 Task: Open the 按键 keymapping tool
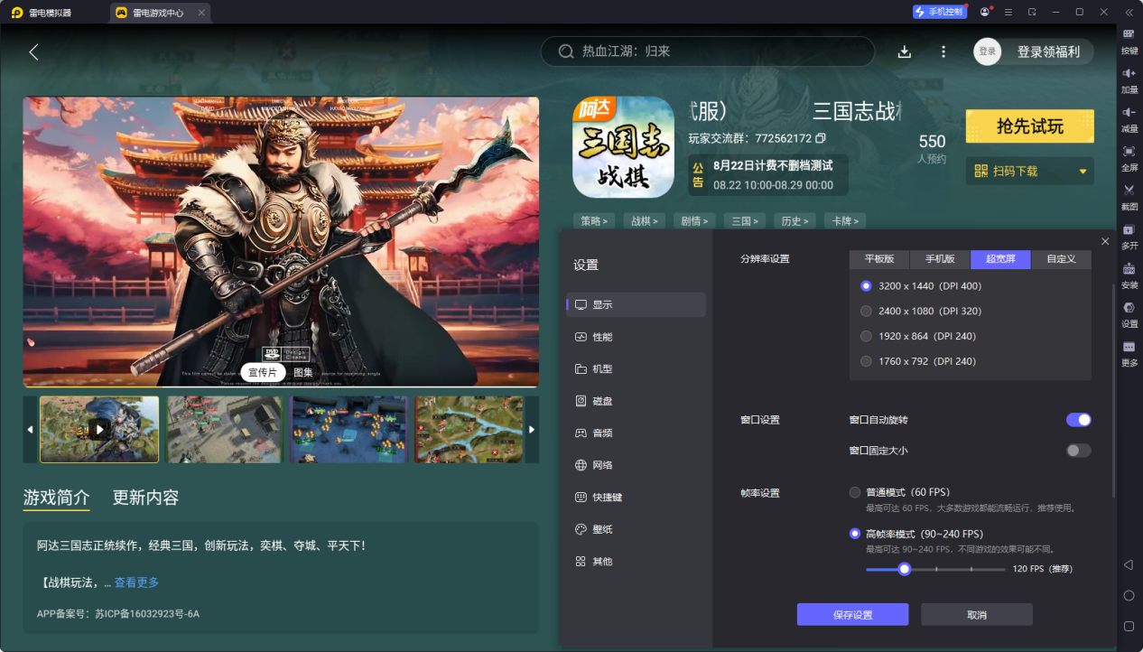pyautogui.click(x=1129, y=40)
